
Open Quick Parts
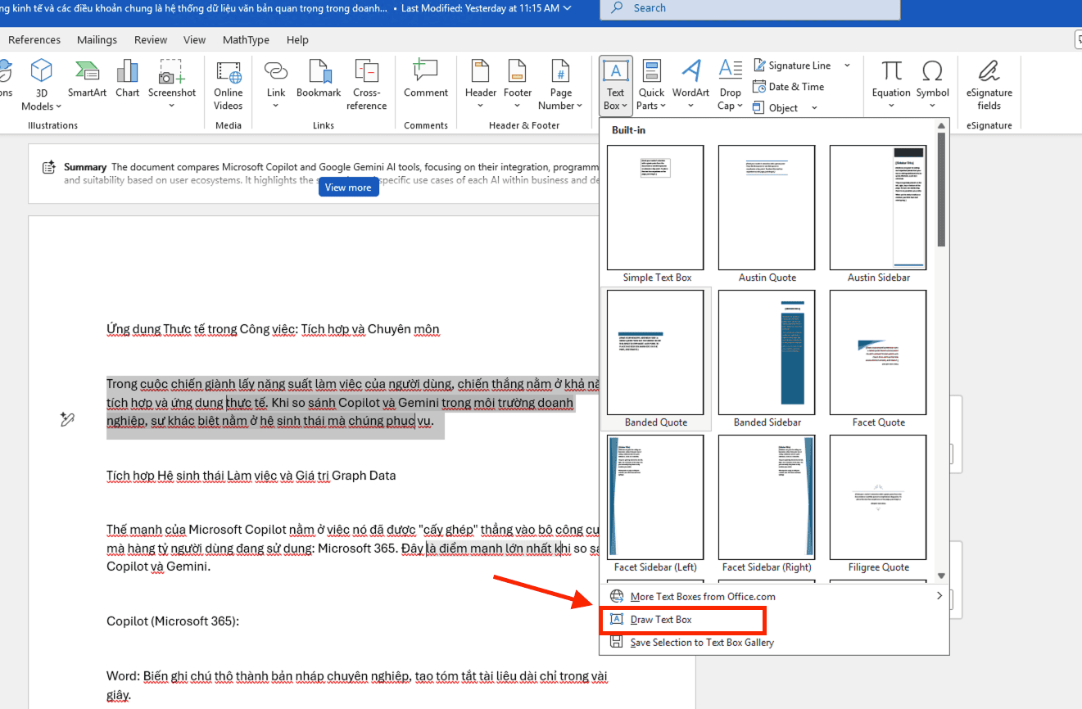tap(652, 85)
